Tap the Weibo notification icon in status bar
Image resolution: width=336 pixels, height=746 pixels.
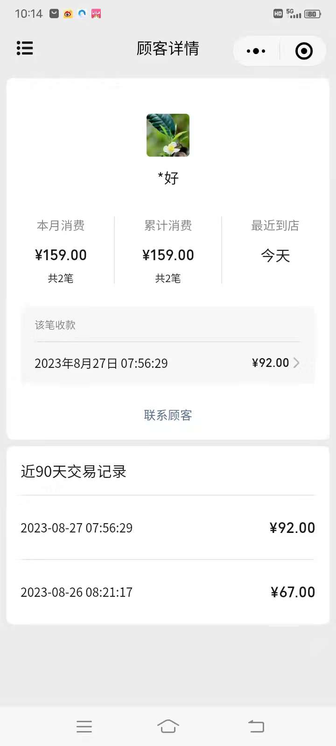pyautogui.click(x=68, y=14)
